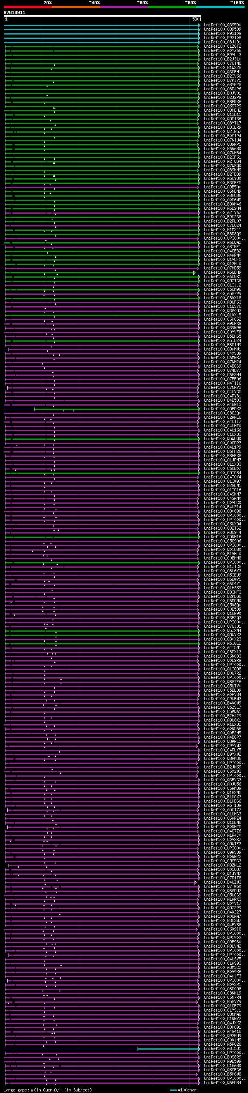This screenshot has width=248, height=1093.
Task: Click the purple ~60% identity legend segment
Action: (x=124, y=7)
